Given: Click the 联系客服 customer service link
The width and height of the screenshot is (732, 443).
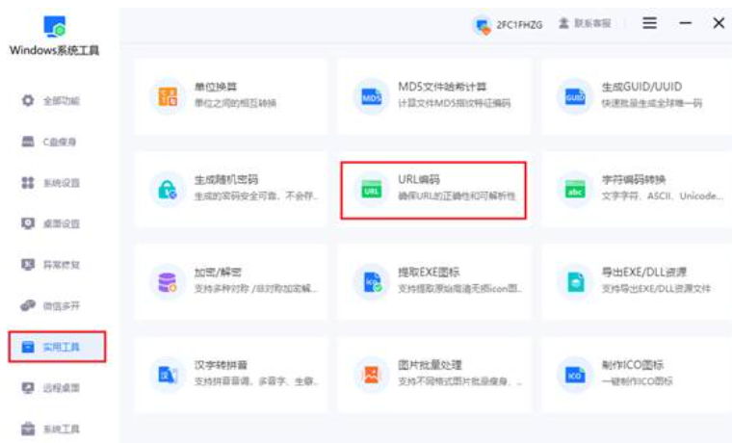Looking at the screenshot, I should click(x=586, y=24).
